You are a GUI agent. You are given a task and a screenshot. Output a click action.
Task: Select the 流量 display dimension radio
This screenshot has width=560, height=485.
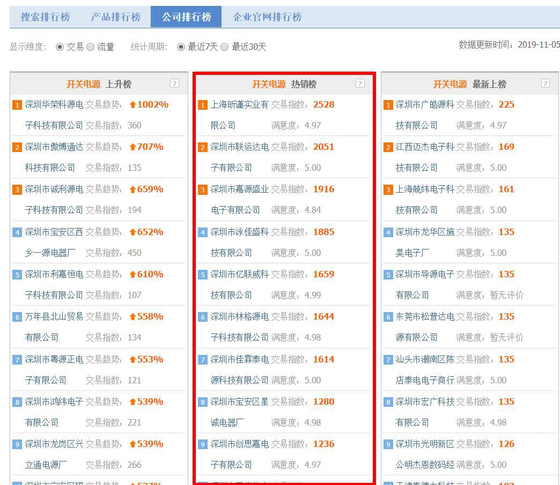coord(90,47)
